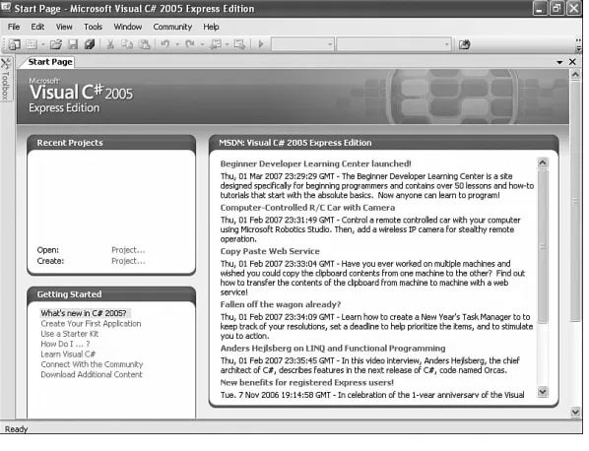Open the Tools menu

click(x=93, y=27)
